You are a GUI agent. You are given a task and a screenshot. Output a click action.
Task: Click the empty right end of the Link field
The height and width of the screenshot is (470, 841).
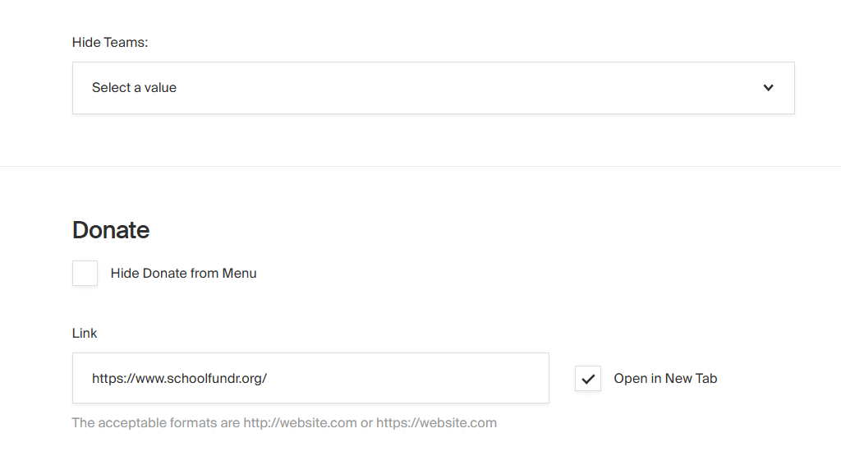pyautogui.click(x=493, y=379)
